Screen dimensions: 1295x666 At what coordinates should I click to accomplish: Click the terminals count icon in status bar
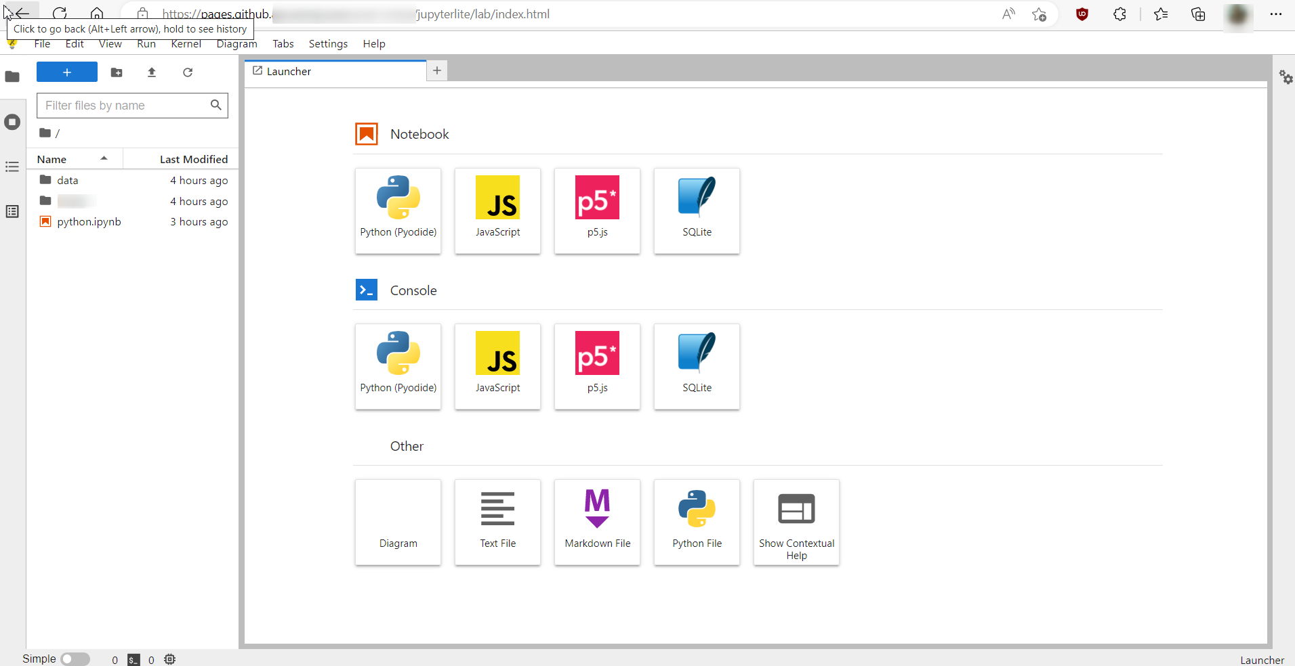(x=134, y=660)
